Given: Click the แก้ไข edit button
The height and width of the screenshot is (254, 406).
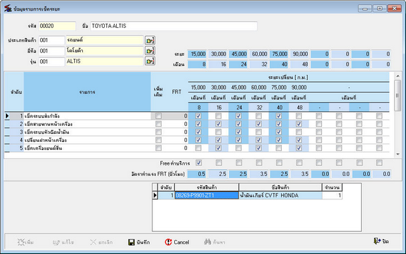Looking at the screenshot, I should pos(63,242).
